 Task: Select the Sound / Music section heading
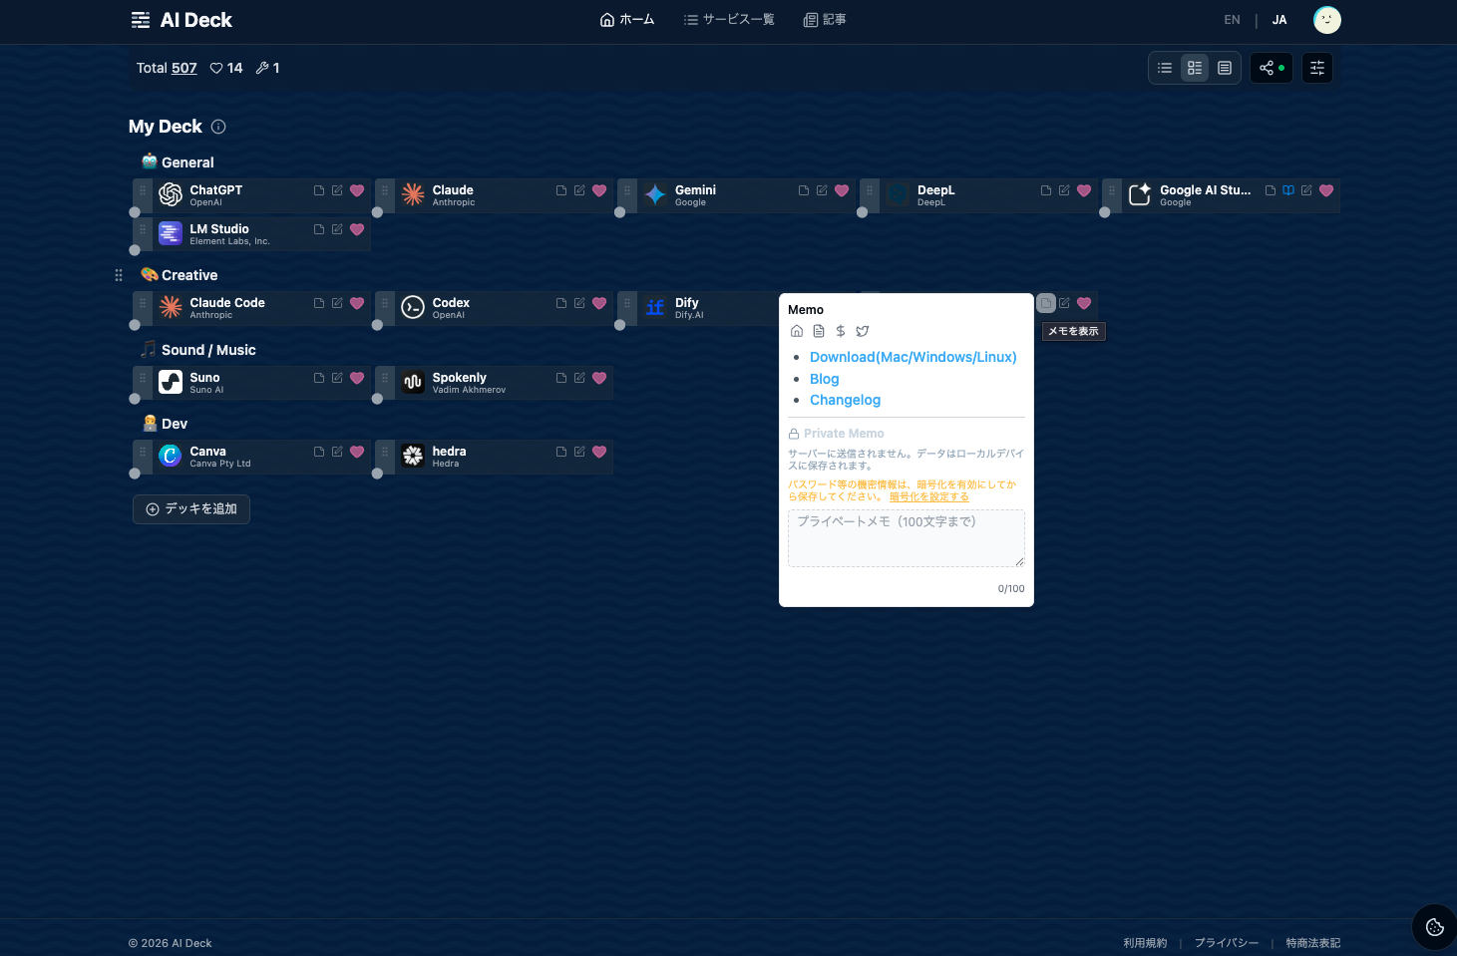(x=208, y=350)
